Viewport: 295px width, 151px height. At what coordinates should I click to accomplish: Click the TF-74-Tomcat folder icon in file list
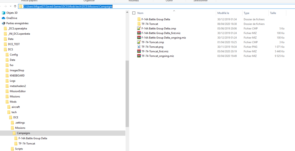[139, 24]
